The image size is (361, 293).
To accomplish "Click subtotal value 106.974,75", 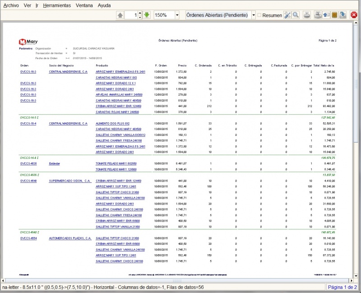I will pos(328,158).
